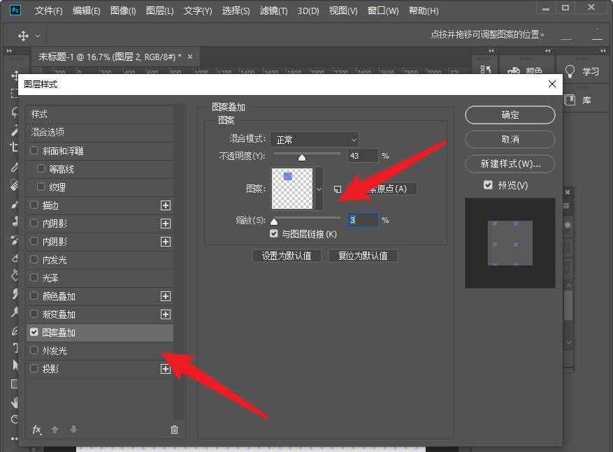Click the 缩放 percentage input field

click(x=362, y=219)
